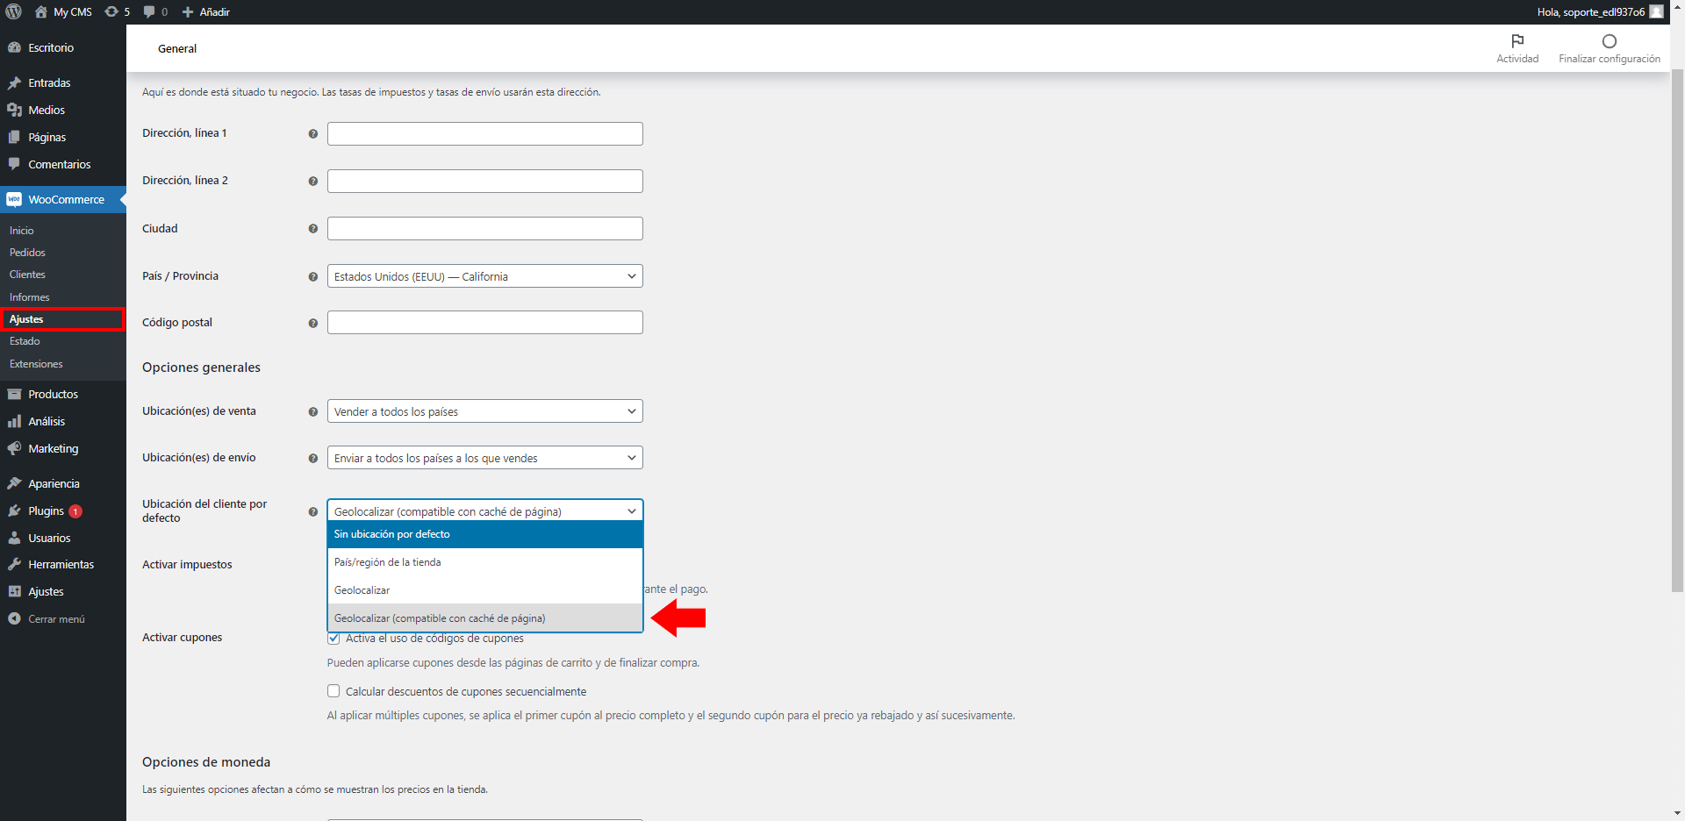Switch to the General tab
Screen dimensions: 1685x821
click(177, 48)
